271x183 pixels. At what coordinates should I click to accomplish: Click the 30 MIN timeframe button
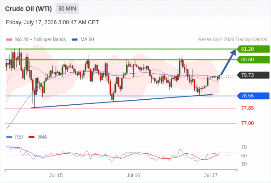67,9
